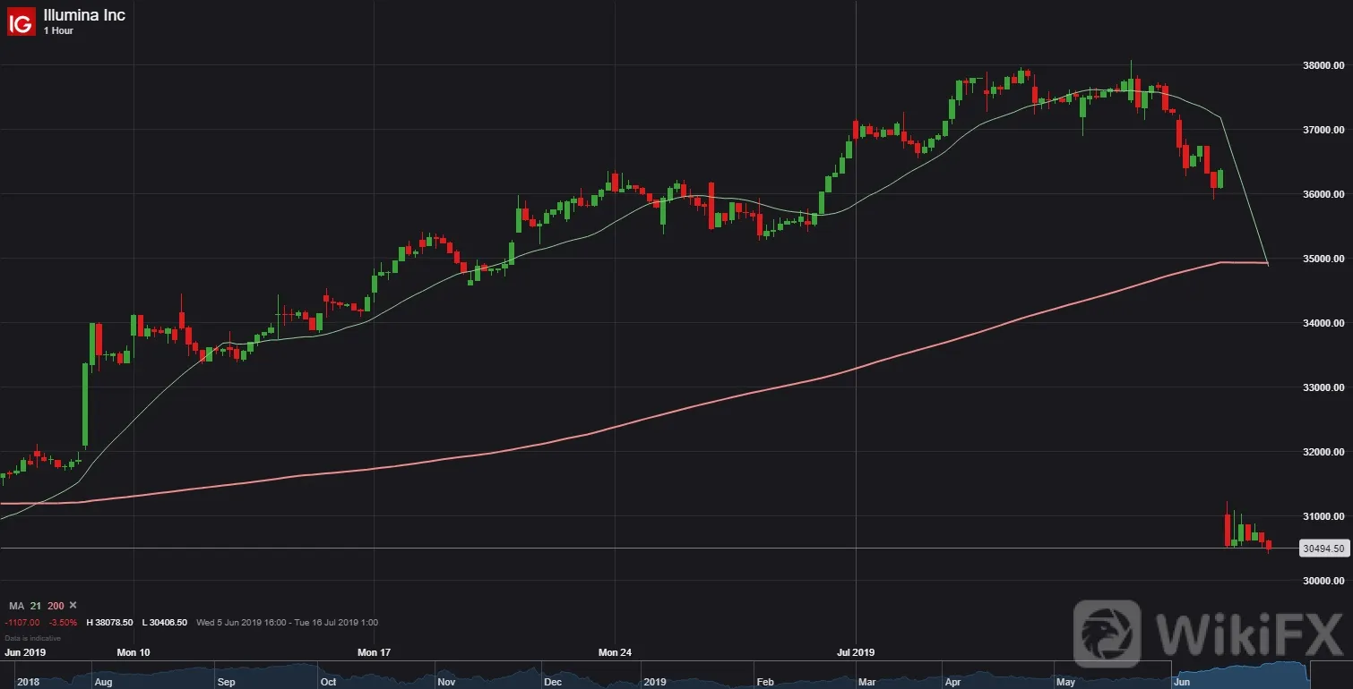This screenshot has height=689, width=1353.
Task: Click the high value H 38078.50
Action: [x=109, y=622]
